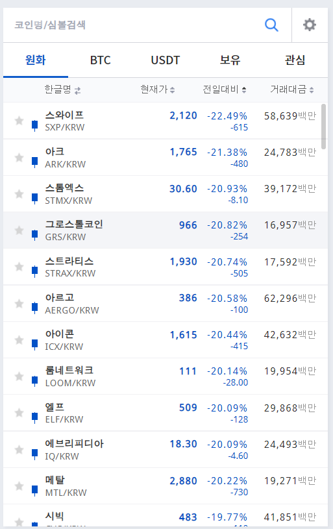The width and height of the screenshot is (333, 529).
Task: Click the candlestick icon for 스톰엑스
Action: click(x=34, y=198)
